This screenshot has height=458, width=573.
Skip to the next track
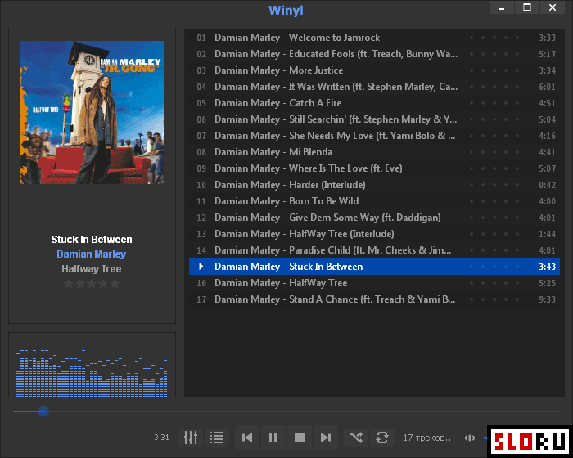pyautogui.click(x=325, y=438)
